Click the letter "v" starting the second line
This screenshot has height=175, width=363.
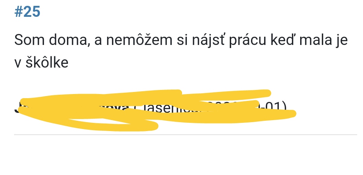coord(18,63)
